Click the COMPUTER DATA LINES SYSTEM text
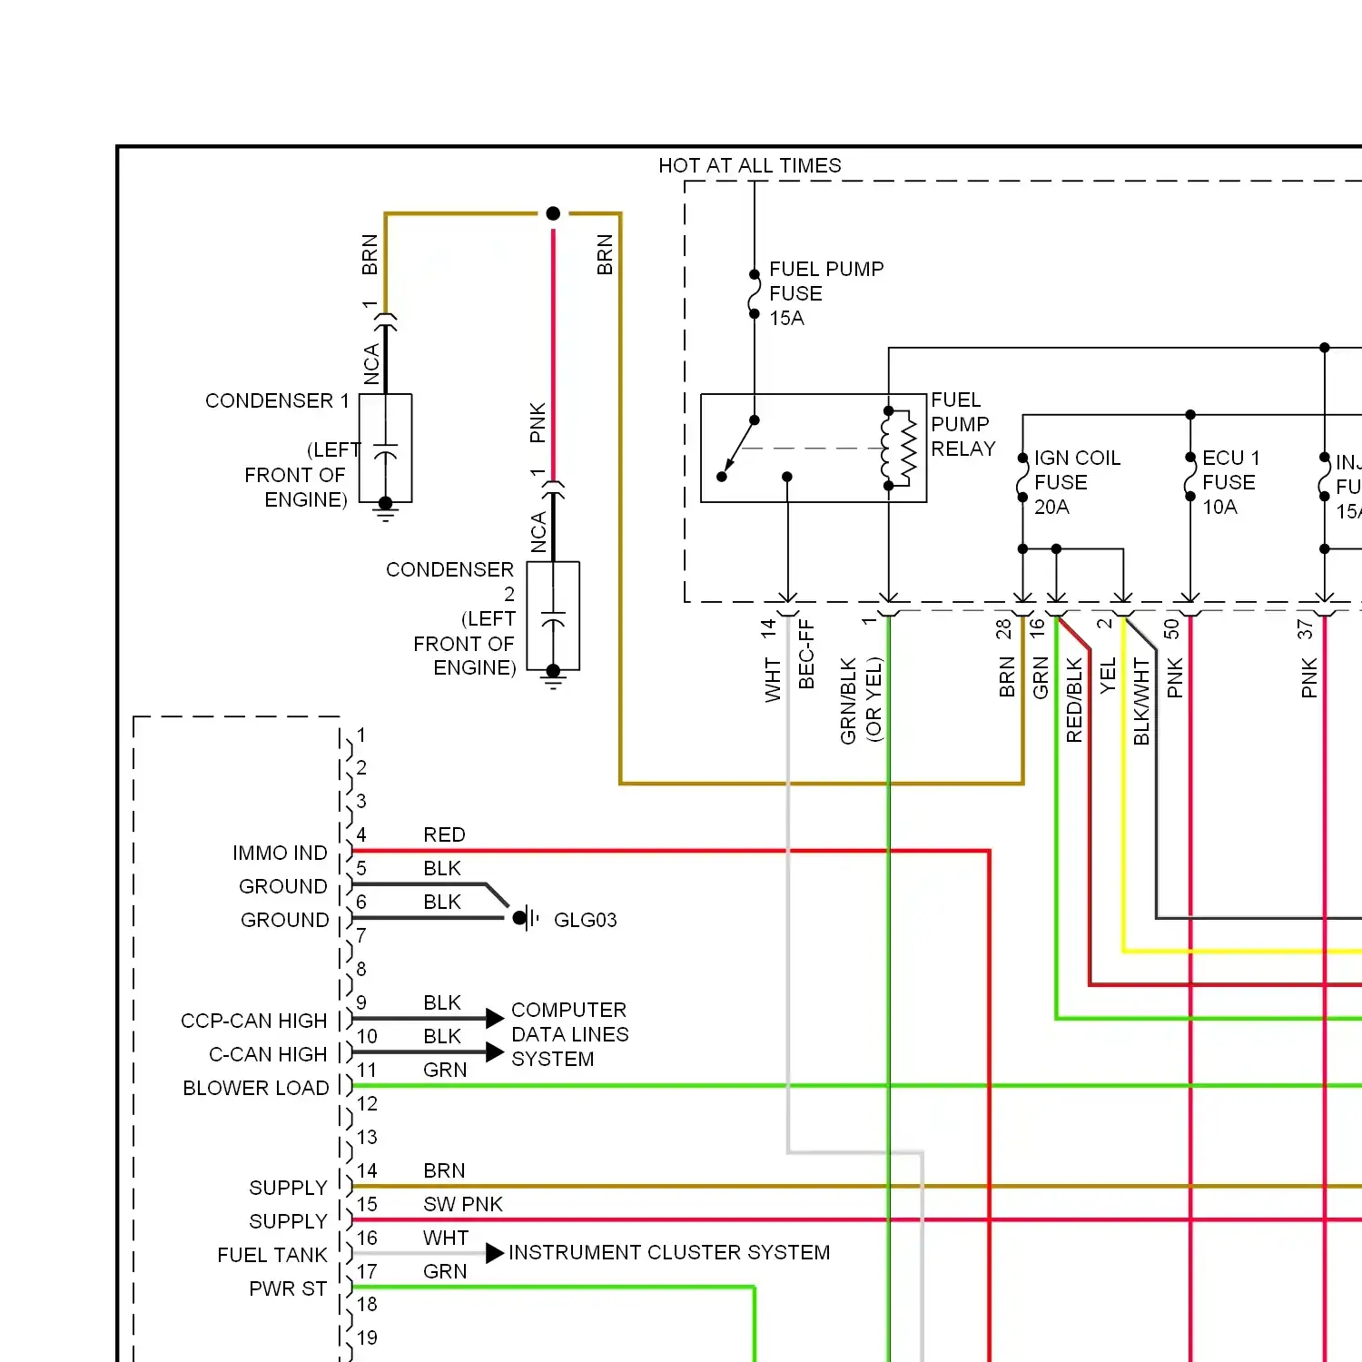 tap(570, 1034)
